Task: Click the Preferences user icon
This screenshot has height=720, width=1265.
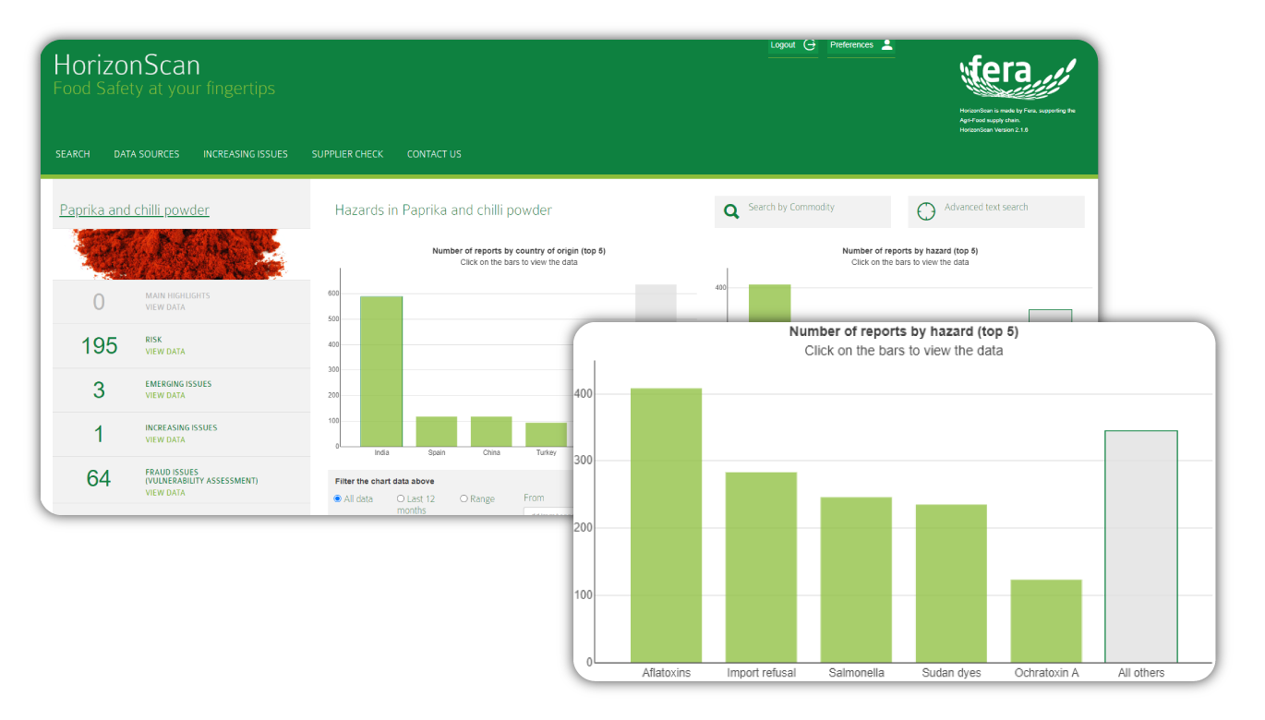Action: click(886, 44)
